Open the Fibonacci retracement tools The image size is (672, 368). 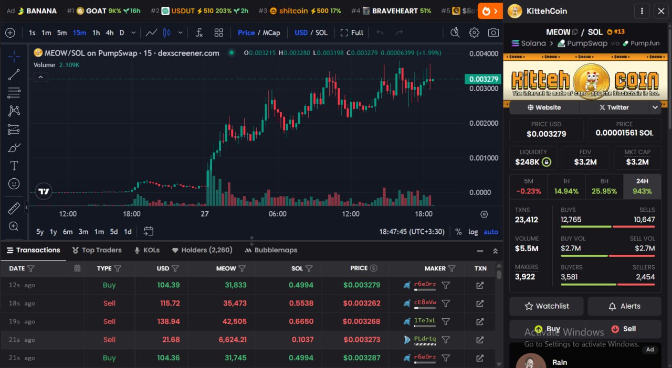point(14,93)
